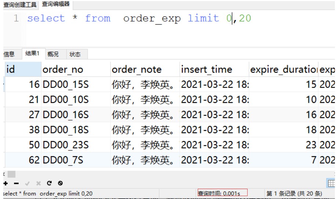Select insert_time cell in row DD00_23S
The image size is (336, 199).
pyautogui.click(x=214, y=145)
